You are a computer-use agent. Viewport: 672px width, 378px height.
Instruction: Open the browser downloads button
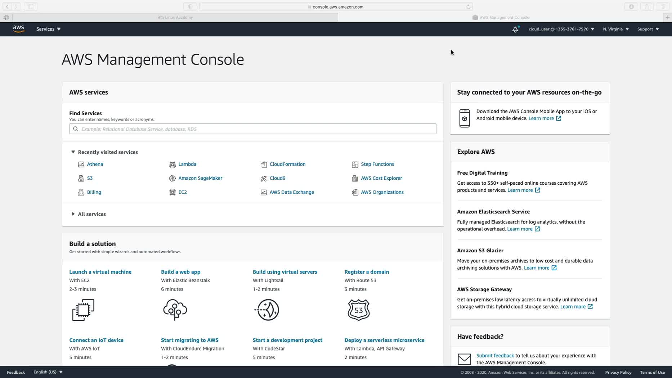pos(631,6)
